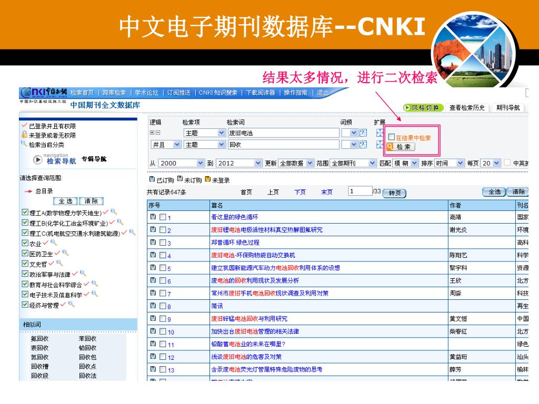The width and height of the screenshot is (539, 404).
Task: Click the word frequency icon in 回收 row
Action: 363,145
